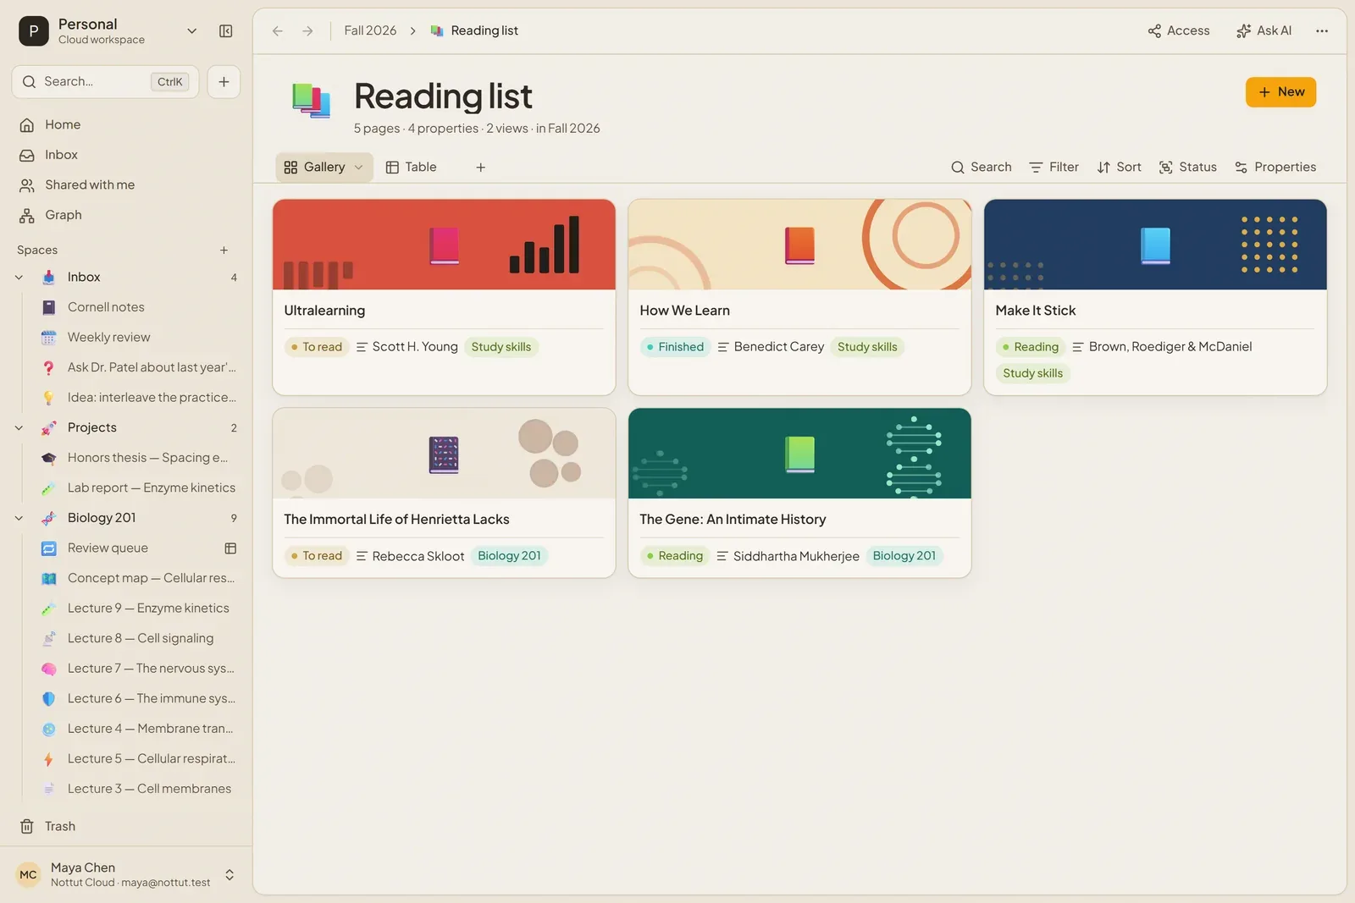Image resolution: width=1355 pixels, height=903 pixels.
Task: Click author Siddhartha Mukherjee text
Action: 796,556
